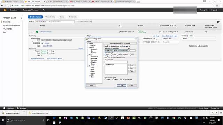Viewport: 223px width, 125px height.
Task: Click the globe icon next to English
Action: click(18, 108)
